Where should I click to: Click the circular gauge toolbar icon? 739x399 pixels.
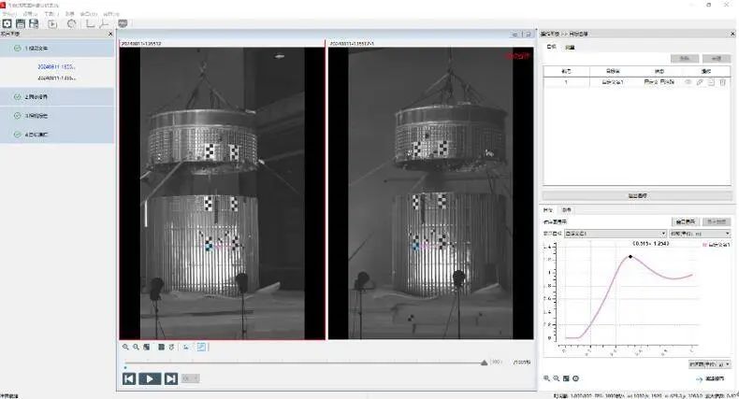[71, 23]
